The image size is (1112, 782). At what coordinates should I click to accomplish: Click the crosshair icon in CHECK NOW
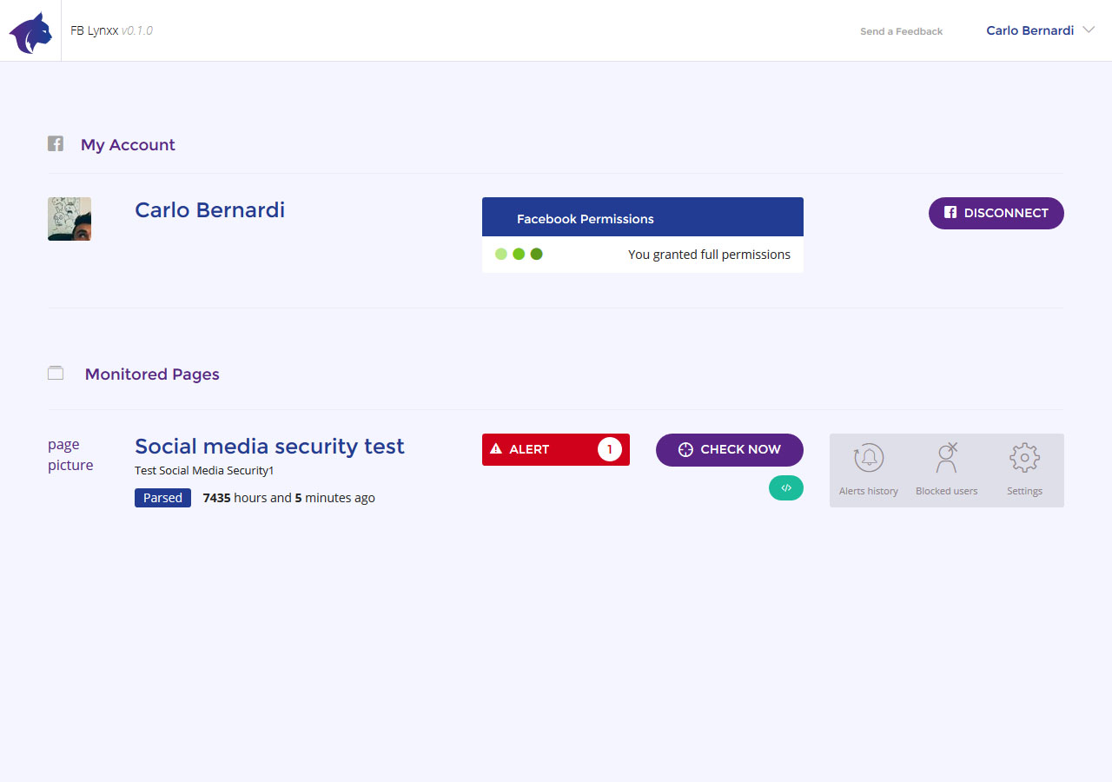(685, 449)
